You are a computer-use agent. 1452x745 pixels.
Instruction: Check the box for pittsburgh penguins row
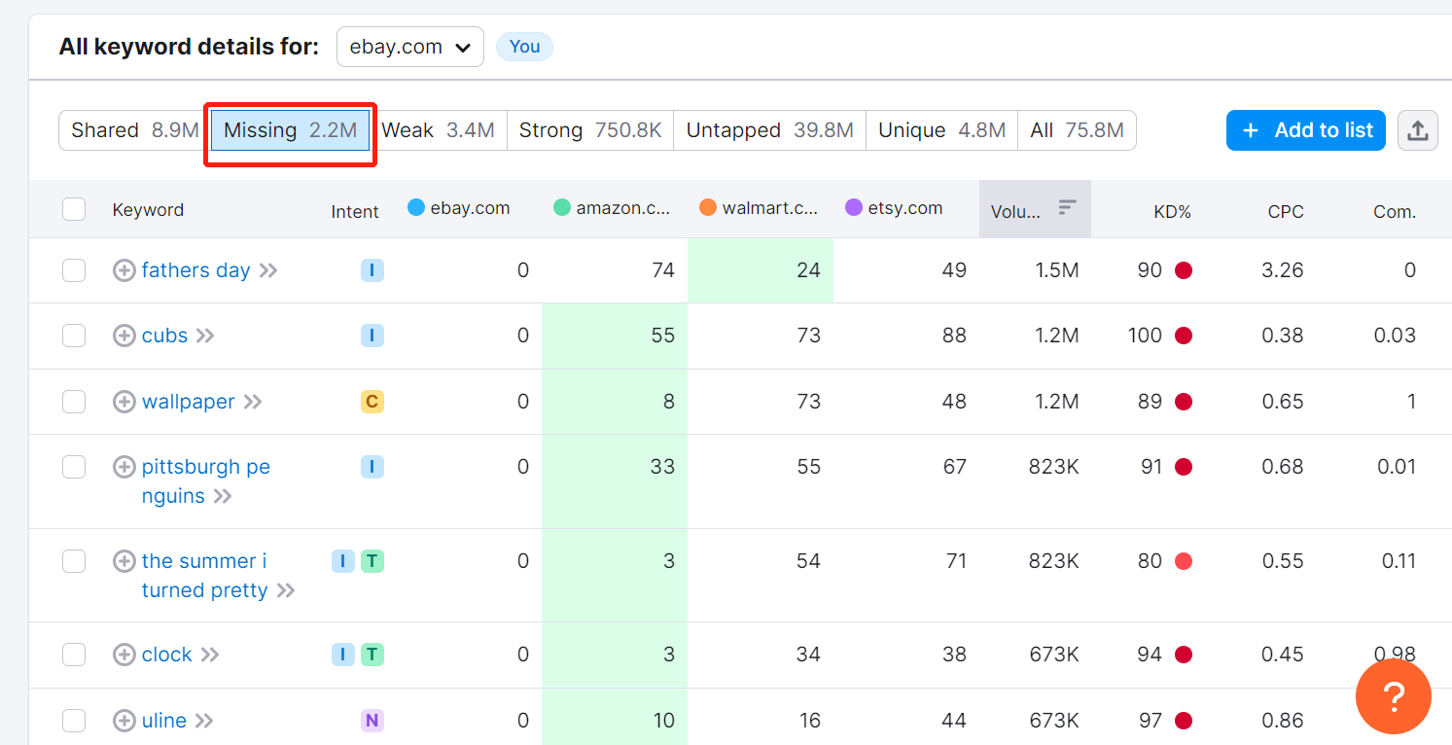74,467
